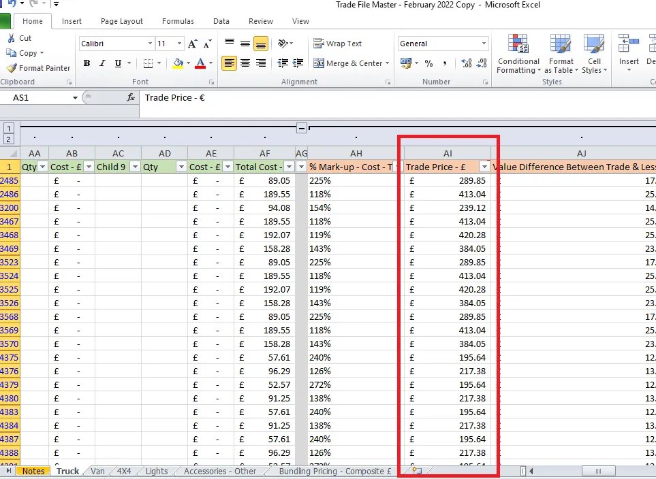Open the Insert ribbon tab

(72, 21)
